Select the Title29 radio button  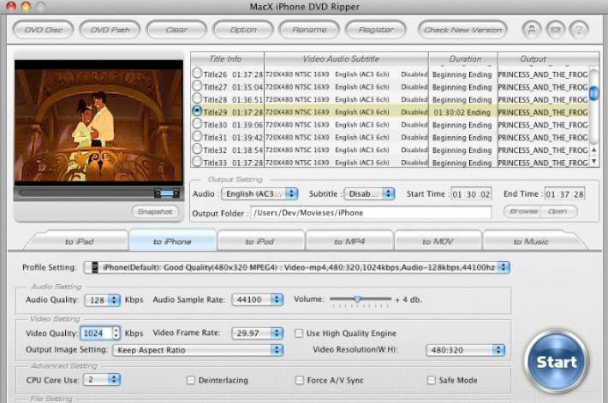[x=197, y=111]
